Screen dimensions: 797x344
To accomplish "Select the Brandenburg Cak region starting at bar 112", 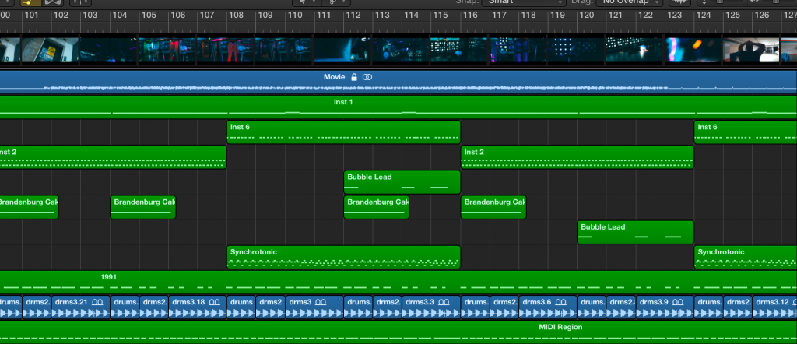I will click(x=376, y=207).
